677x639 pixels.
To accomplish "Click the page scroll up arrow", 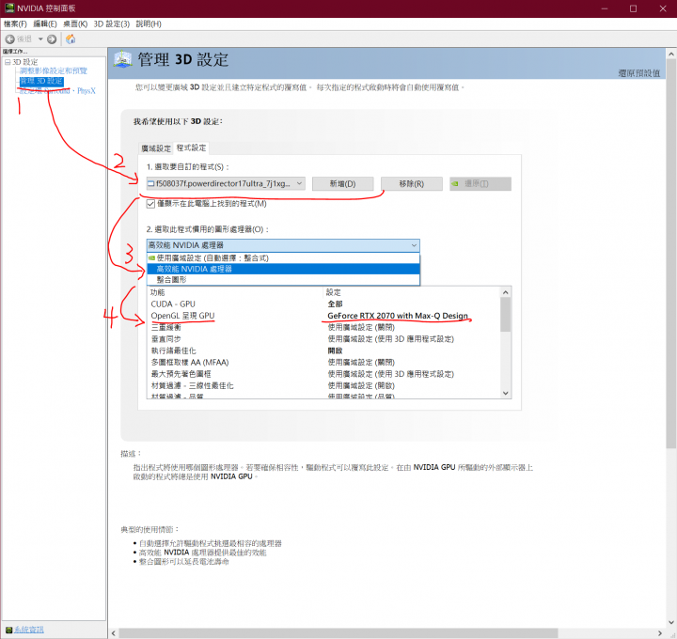I will click(x=670, y=55).
